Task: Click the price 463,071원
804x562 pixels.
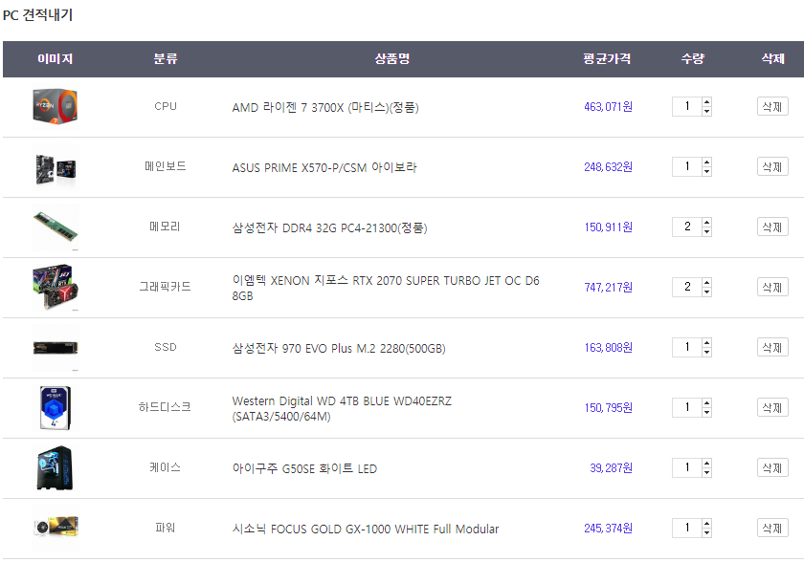Action: coord(608,106)
